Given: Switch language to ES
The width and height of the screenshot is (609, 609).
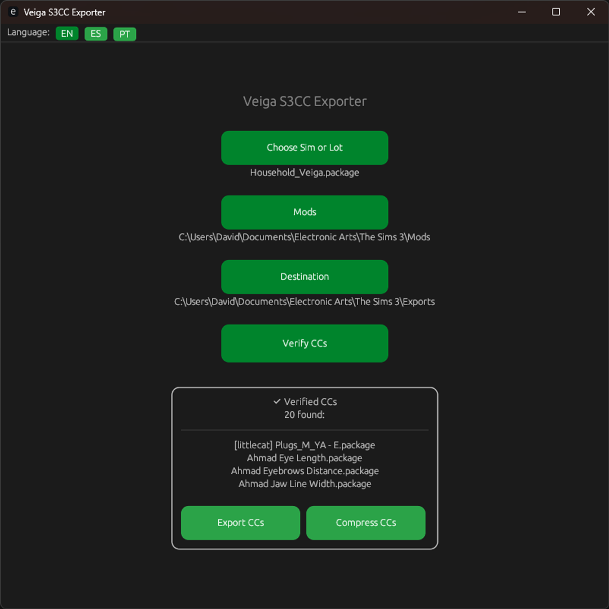Looking at the screenshot, I should click(96, 34).
